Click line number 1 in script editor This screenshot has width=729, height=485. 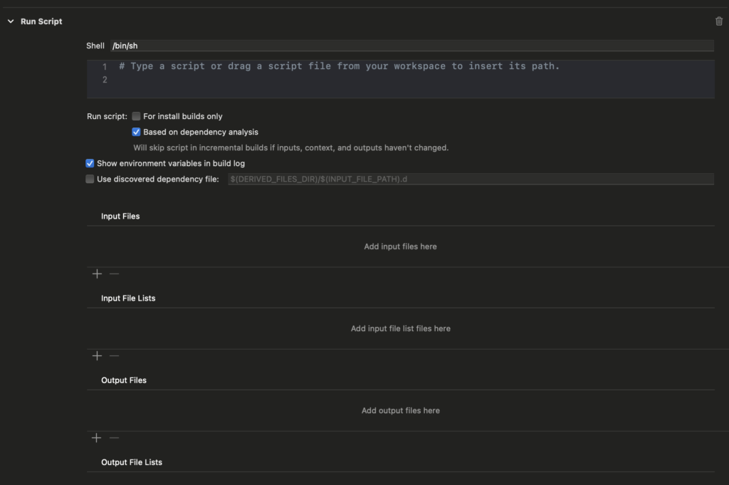point(105,66)
